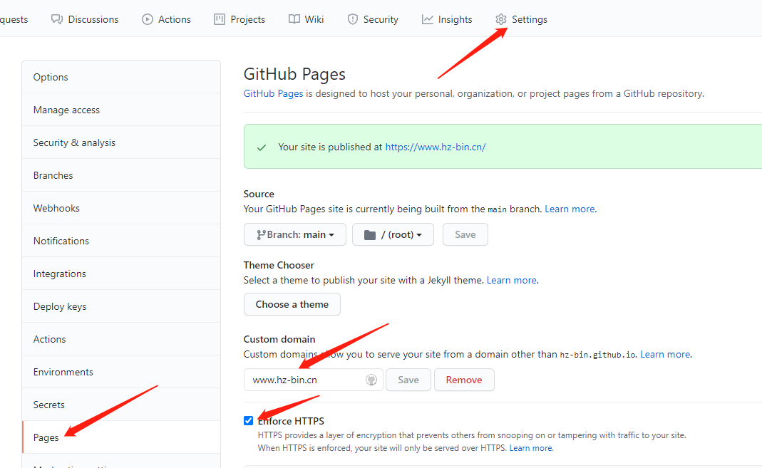Image resolution: width=762 pixels, height=468 pixels.
Task: Uncheck the Enforce HTTPS checkbox
Action: 248,420
